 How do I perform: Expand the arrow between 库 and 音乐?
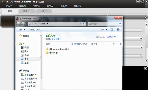(39, 24)
